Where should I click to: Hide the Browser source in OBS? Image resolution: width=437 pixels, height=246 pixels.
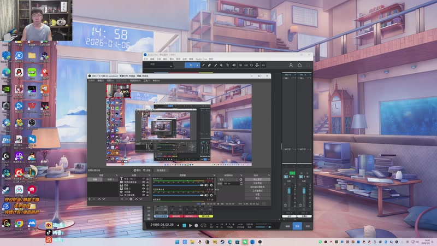pos(144,192)
